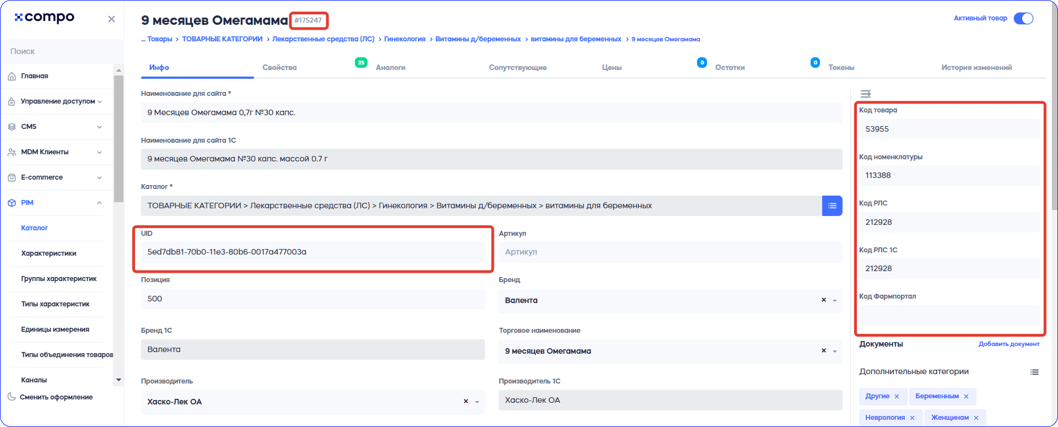Screen dimensions: 1058x427
Task: Switch to the Свойства tab
Action: click(x=279, y=67)
